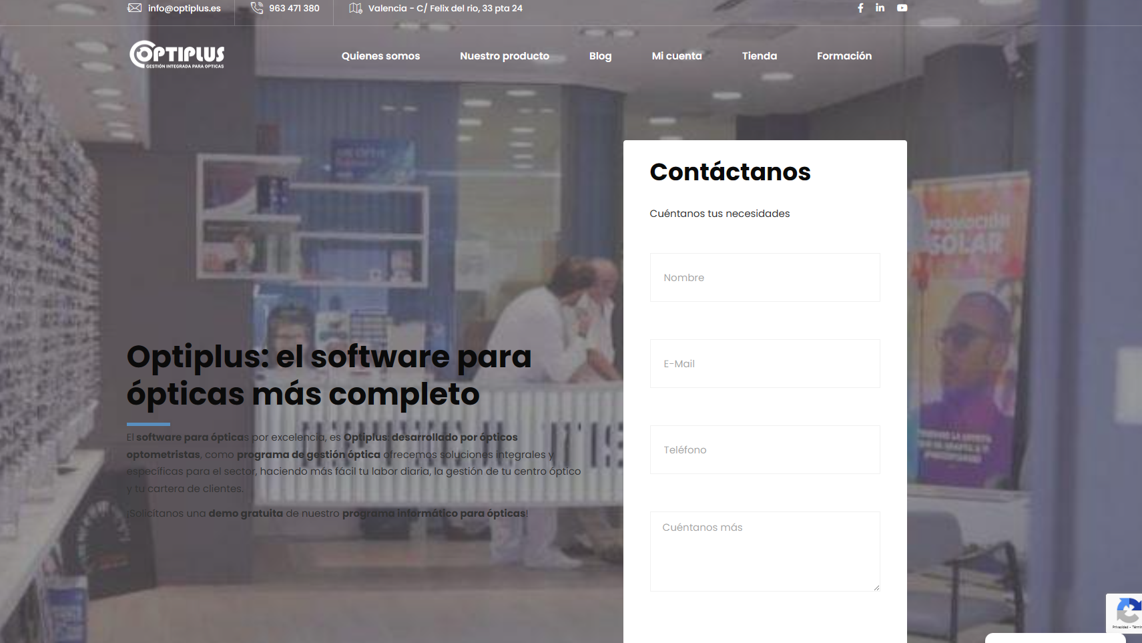
Task: Click the Valencia address text
Action: coord(445,9)
